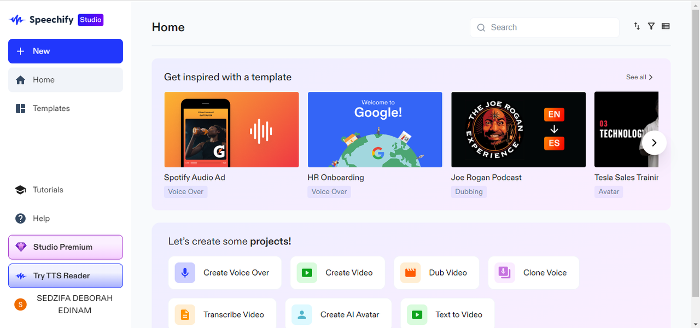Screen dimensions: 700x328
Task: Open SEDZIFA DEBORAH EDINAM account name
Action: click(x=75, y=304)
